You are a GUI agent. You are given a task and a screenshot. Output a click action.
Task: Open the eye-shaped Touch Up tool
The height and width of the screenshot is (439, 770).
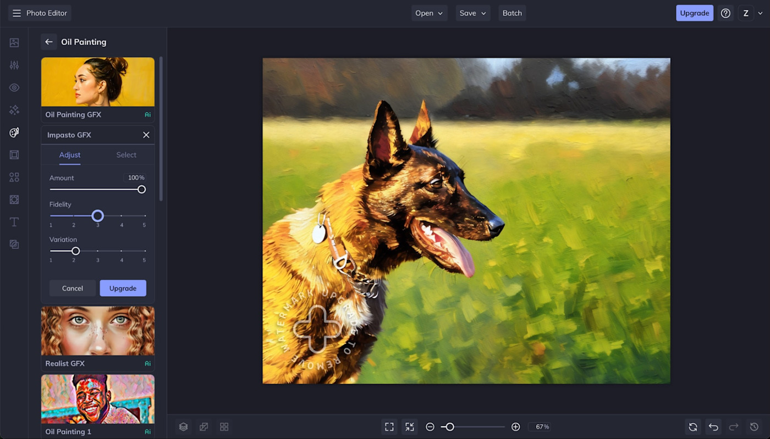pyautogui.click(x=14, y=88)
